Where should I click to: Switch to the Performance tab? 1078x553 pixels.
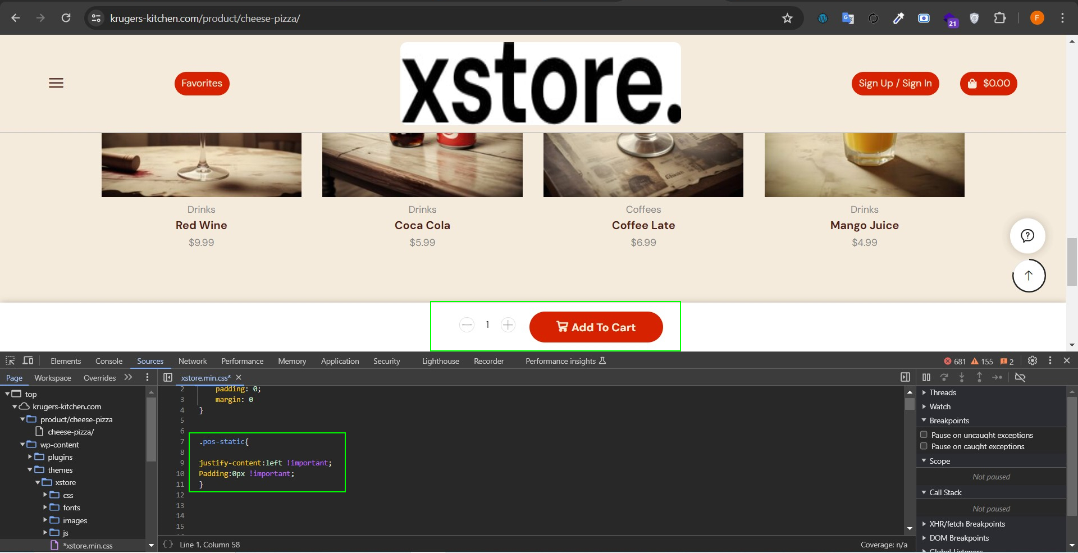[242, 361]
